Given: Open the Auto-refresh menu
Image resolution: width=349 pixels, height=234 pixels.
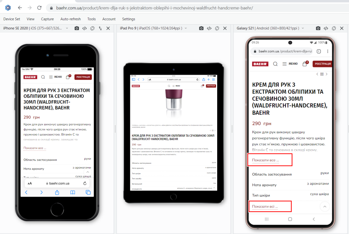Looking at the screenshot, I should point(70,19).
